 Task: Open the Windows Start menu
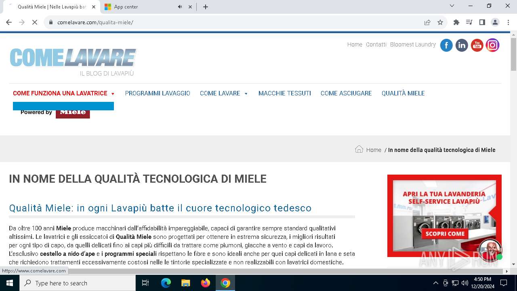click(x=10, y=283)
